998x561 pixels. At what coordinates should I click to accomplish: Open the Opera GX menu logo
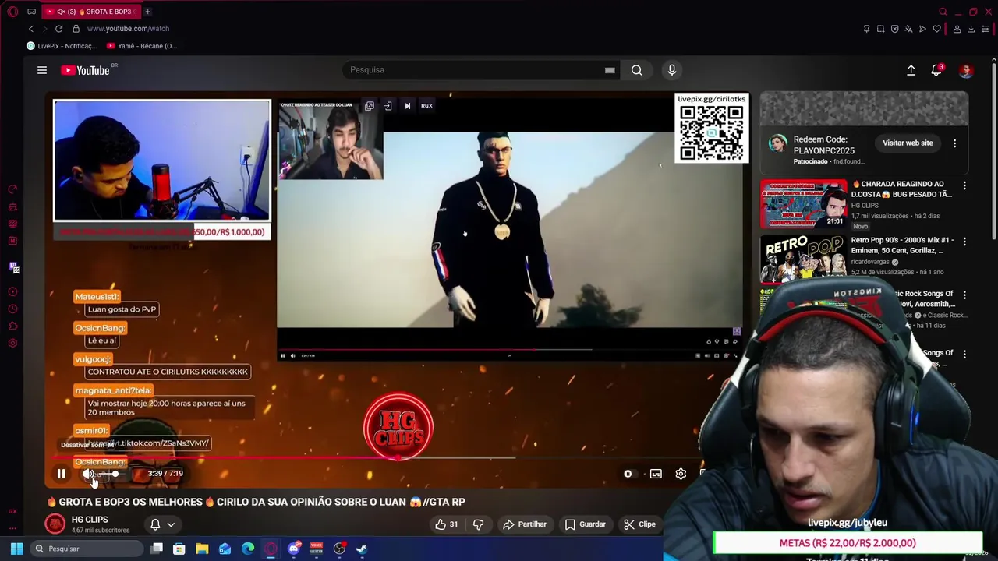click(x=12, y=12)
